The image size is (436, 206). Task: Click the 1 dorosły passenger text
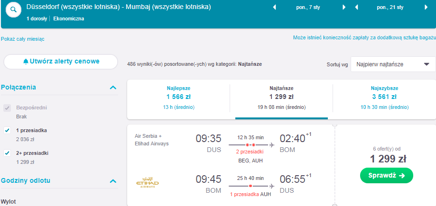(37, 19)
